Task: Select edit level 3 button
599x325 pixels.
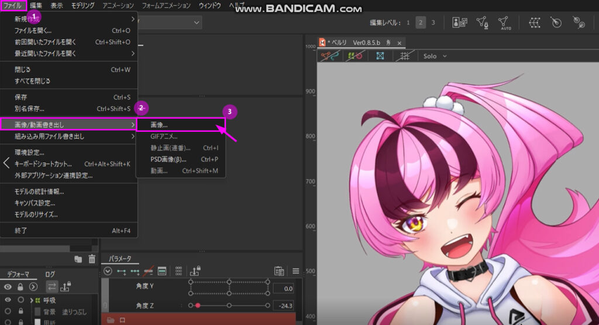Action: [x=433, y=23]
